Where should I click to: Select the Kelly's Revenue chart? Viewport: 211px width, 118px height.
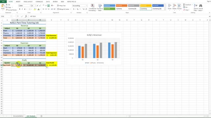click(x=94, y=49)
